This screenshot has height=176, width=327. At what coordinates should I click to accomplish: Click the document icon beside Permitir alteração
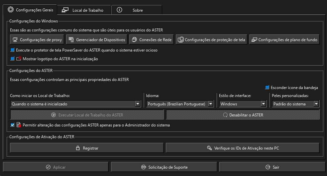(x=19, y=125)
